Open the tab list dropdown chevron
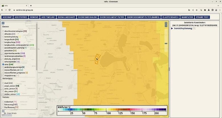 pyautogui.click(x=218, y=6)
